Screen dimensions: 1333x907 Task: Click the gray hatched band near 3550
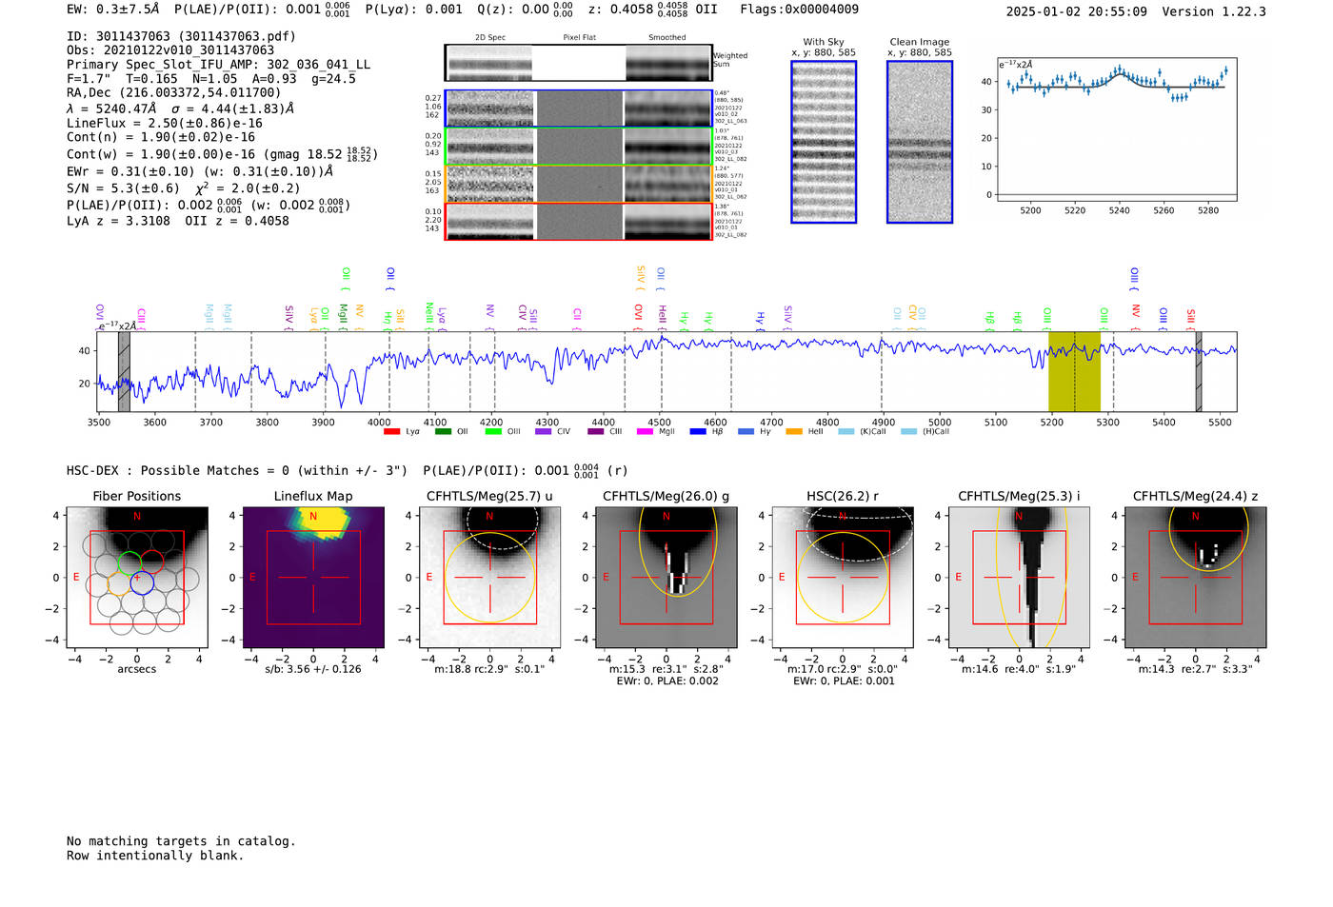coord(124,371)
